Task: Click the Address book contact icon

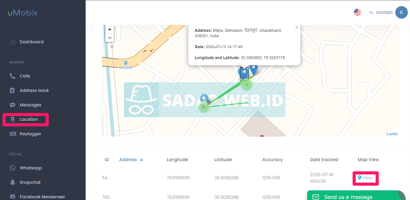Action: 12,91
